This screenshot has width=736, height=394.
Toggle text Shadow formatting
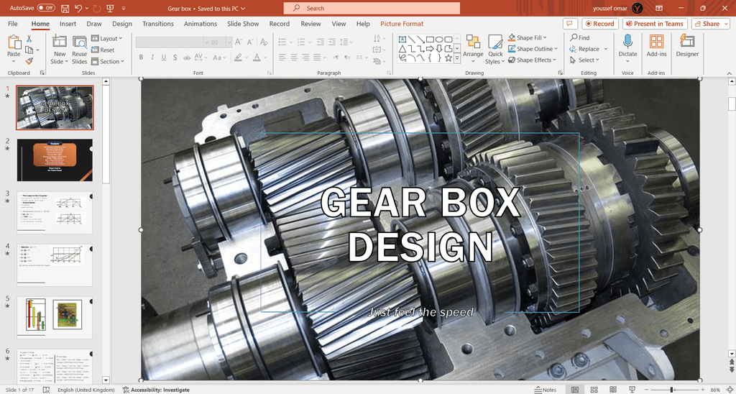coord(175,58)
